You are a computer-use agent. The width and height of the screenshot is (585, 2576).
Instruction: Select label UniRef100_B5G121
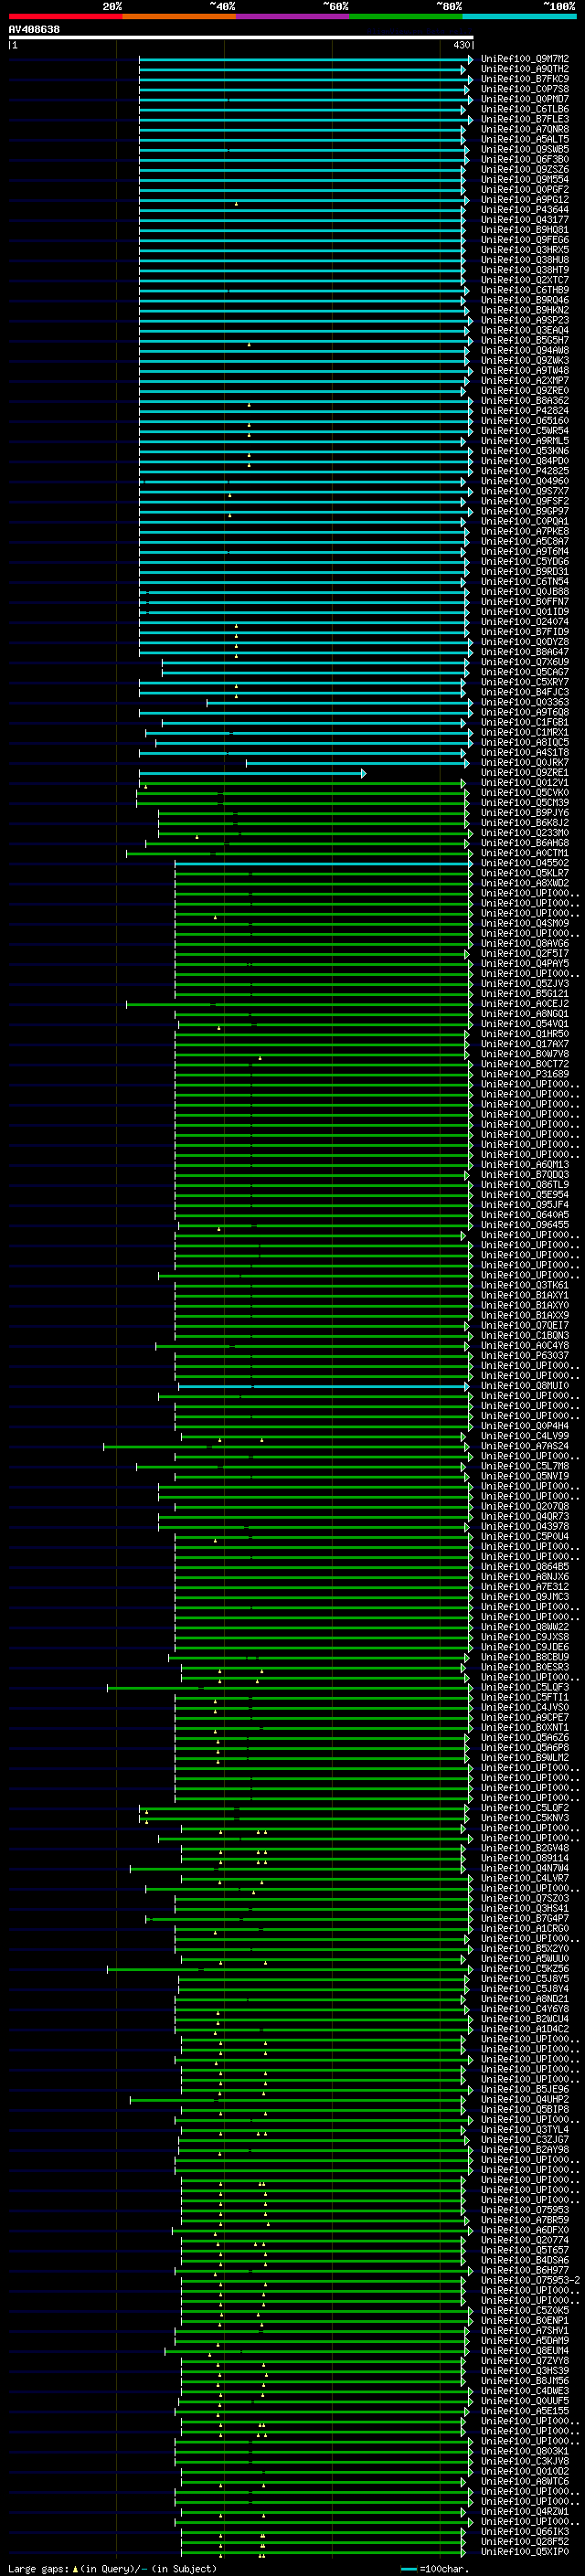tap(525, 994)
